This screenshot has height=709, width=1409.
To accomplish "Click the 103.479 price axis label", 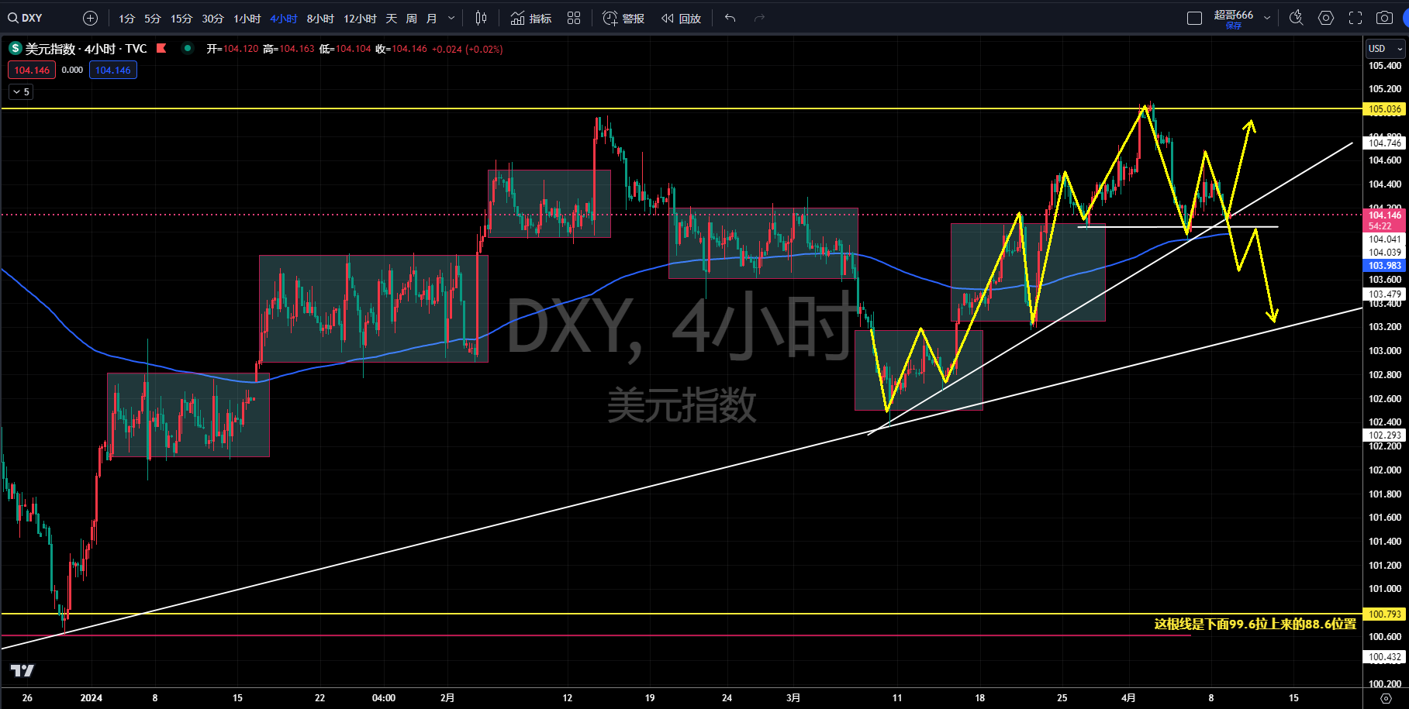I will 1385,294.
